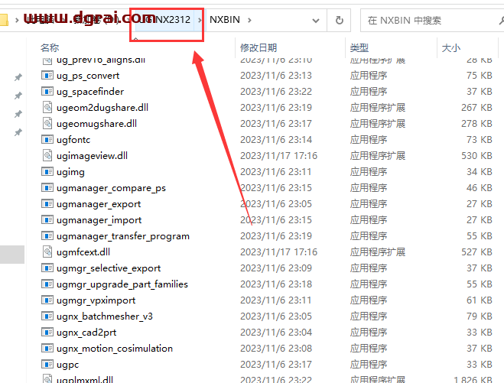Select the ug_ps_convert file name
Image resolution: width=504 pixels, height=383 pixels.
coord(88,76)
